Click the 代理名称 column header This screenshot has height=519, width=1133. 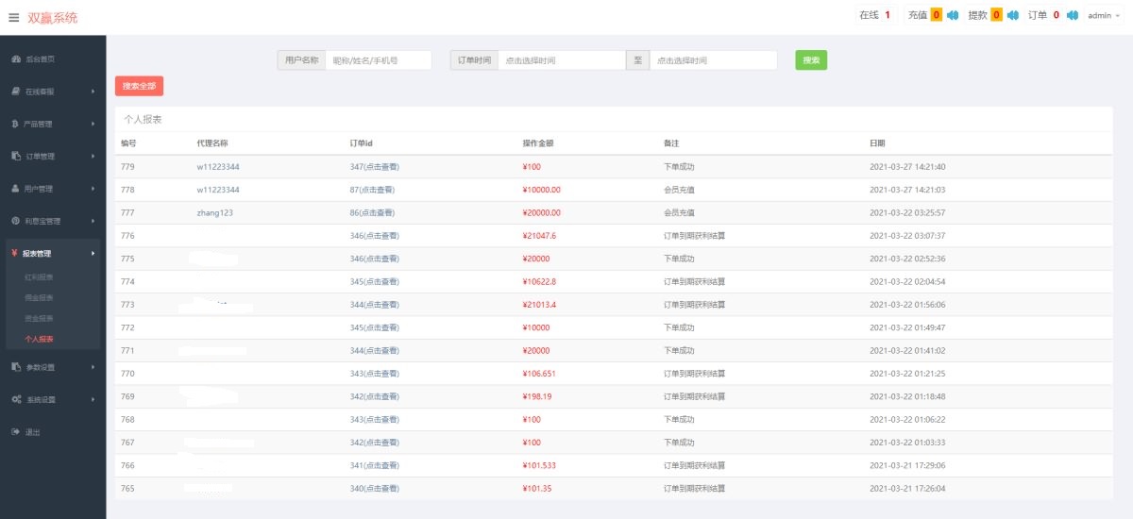pos(212,143)
